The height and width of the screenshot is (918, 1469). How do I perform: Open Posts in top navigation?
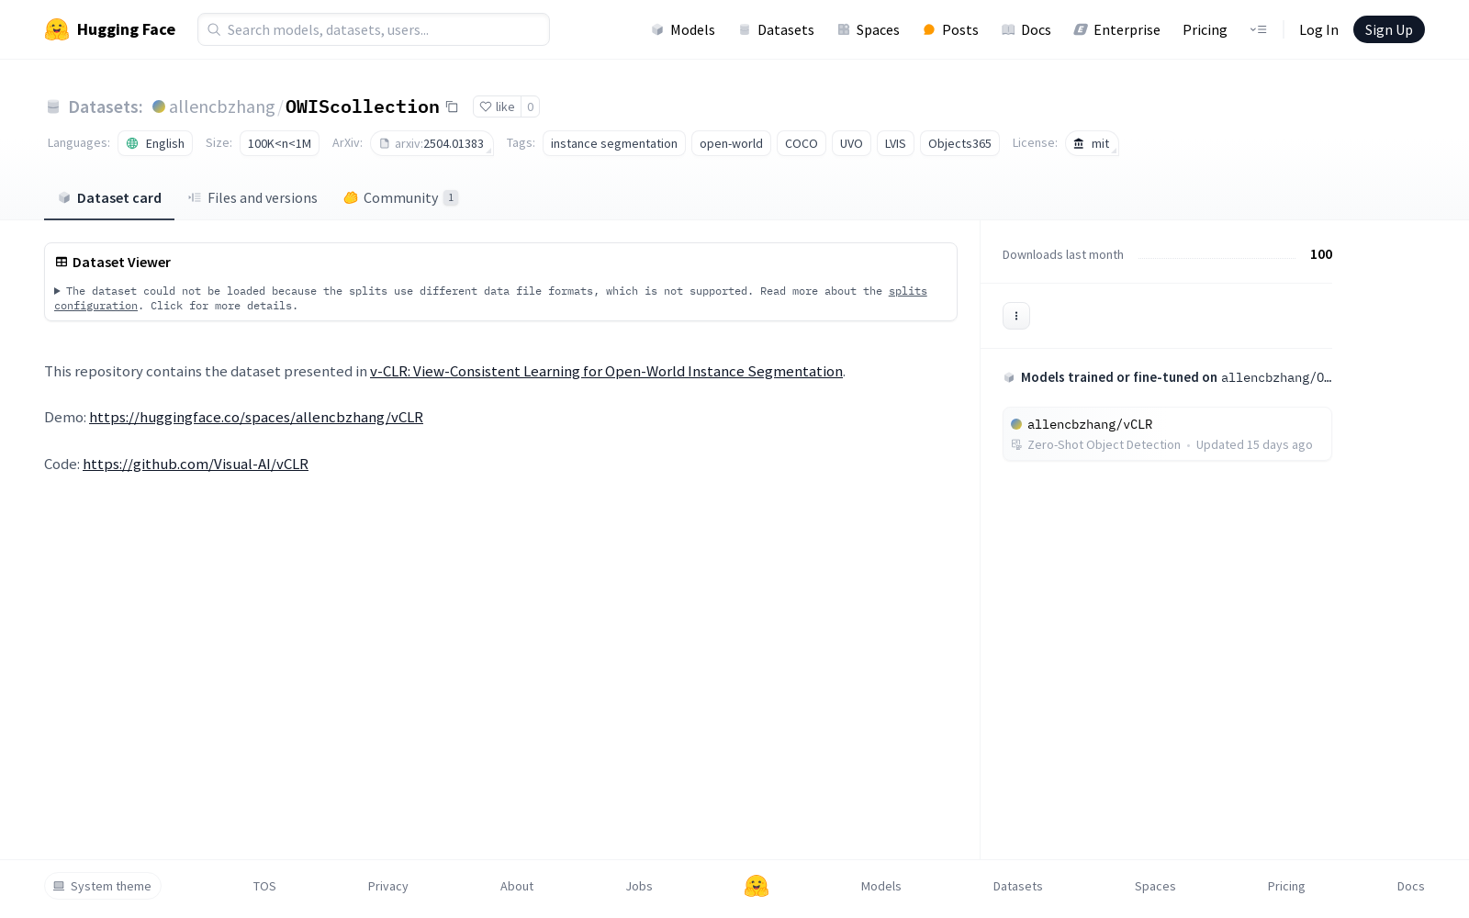tap(951, 29)
